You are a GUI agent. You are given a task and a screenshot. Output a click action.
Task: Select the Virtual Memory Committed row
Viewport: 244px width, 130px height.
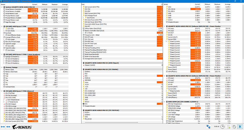15,9
